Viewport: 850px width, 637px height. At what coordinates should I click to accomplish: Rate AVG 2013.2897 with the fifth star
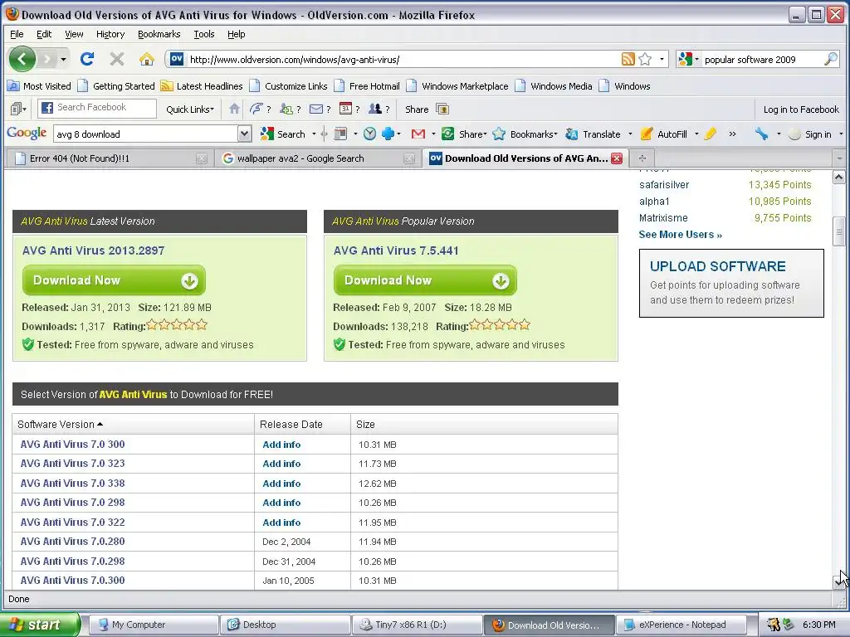pos(202,325)
